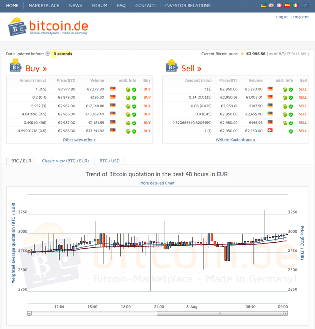Click the Buy » heading link

[36, 69]
